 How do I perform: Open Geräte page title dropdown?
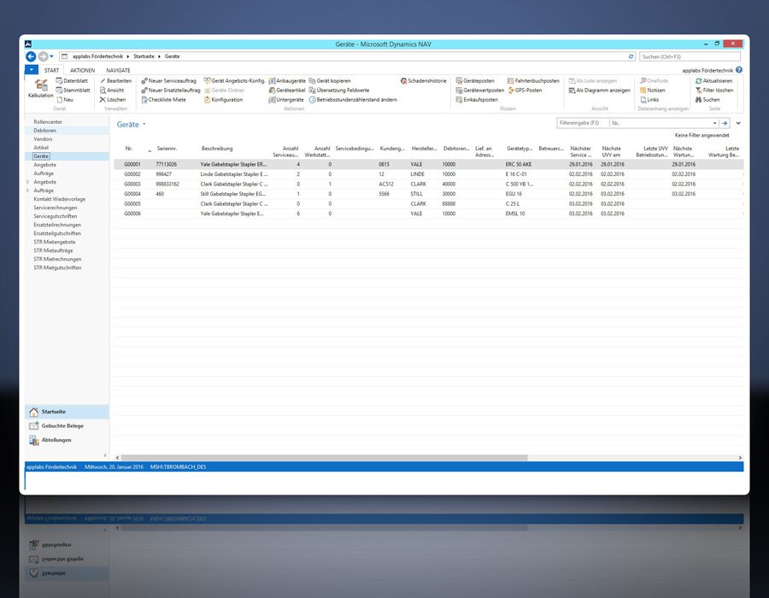[x=144, y=125]
